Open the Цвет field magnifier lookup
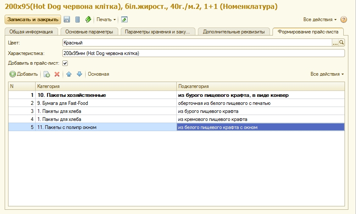 pyautogui.click(x=341, y=43)
